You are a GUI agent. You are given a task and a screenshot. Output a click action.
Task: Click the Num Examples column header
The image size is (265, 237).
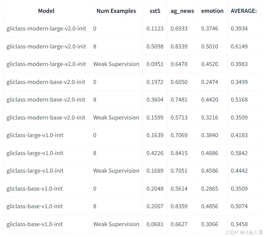(116, 11)
